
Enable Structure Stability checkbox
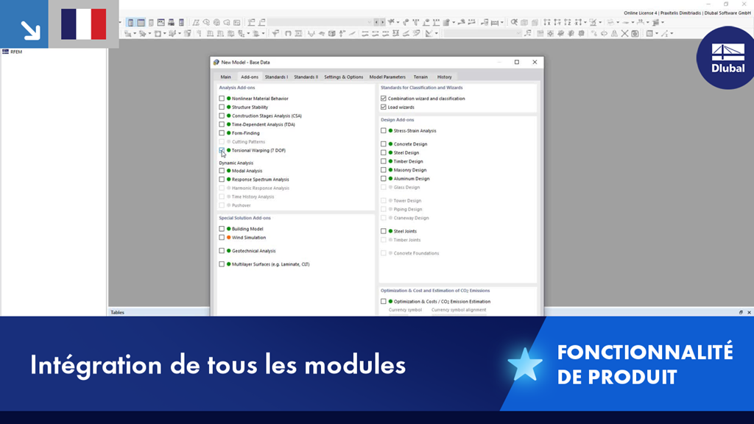[222, 107]
